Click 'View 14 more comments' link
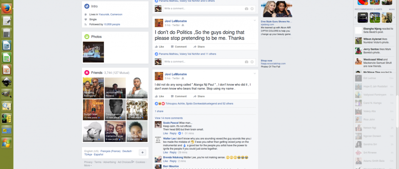 (169, 118)
